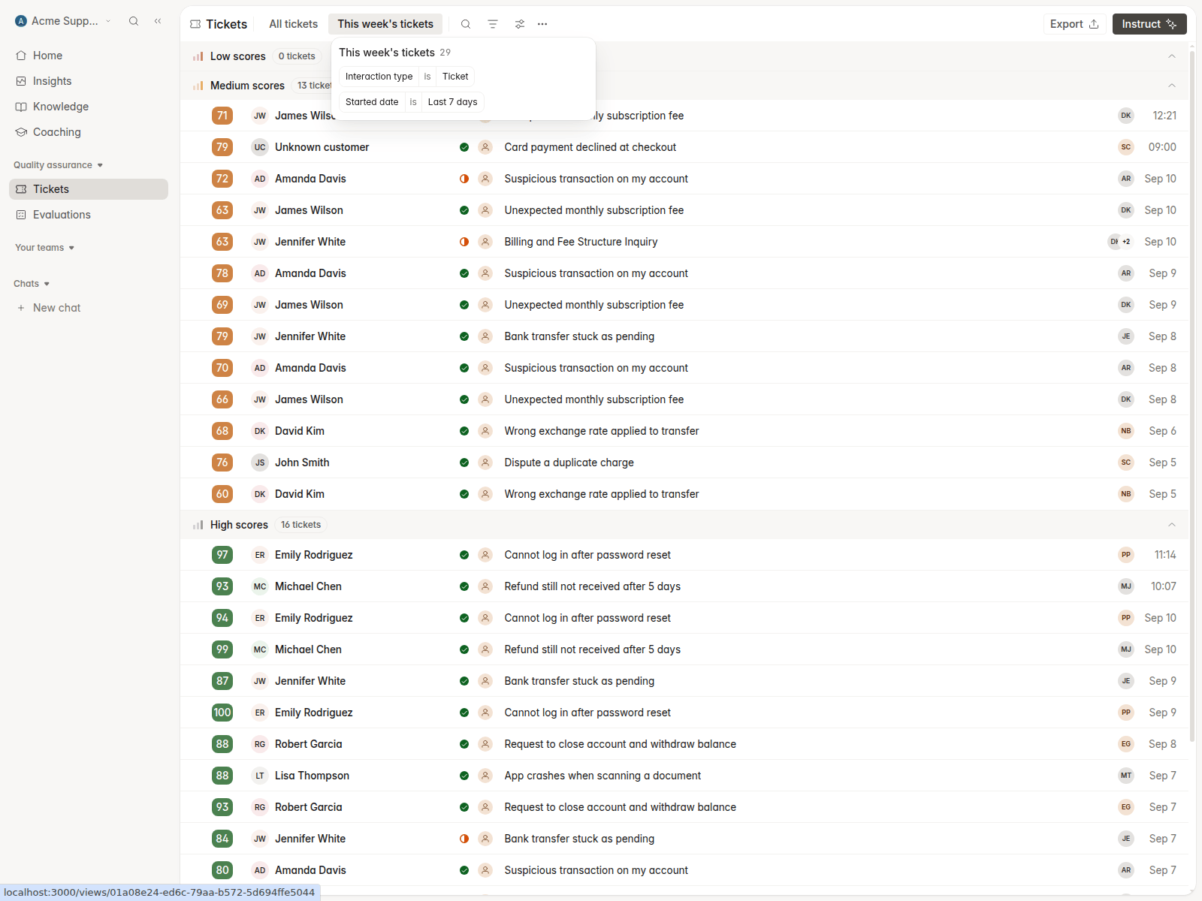The height and width of the screenshot is (901, 1202).
Task: Click the person icon on Dispute a duplicate charge row
Action: point(485,463)
